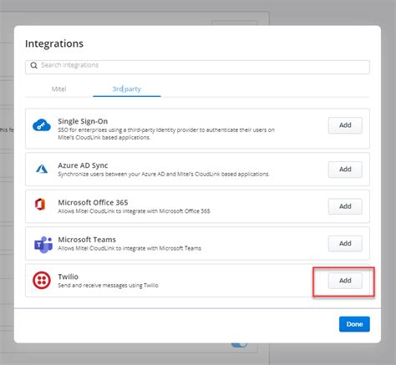Add the Microsoft Teams integration
Screen dimensions: 396x365
coord(345,243)
